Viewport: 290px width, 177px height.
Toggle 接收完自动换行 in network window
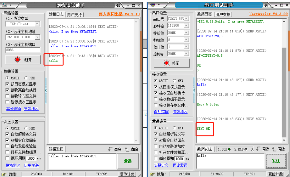pyautogui.click(x=7, y=90)
